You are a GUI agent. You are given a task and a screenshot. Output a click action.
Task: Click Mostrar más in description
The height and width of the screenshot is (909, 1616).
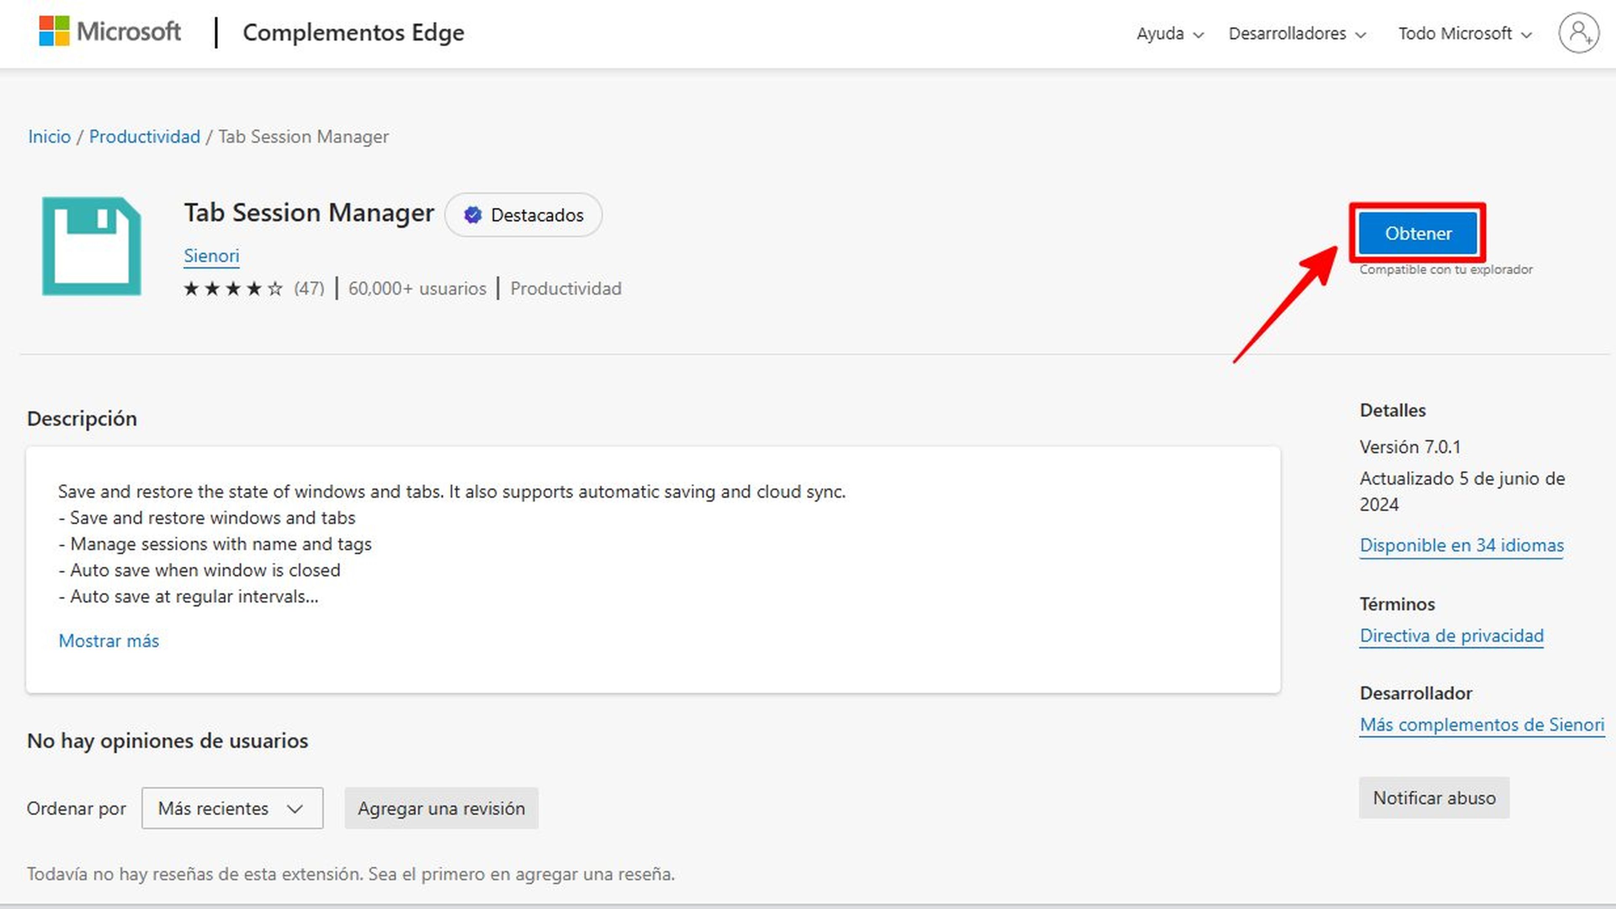click(109, 641)
